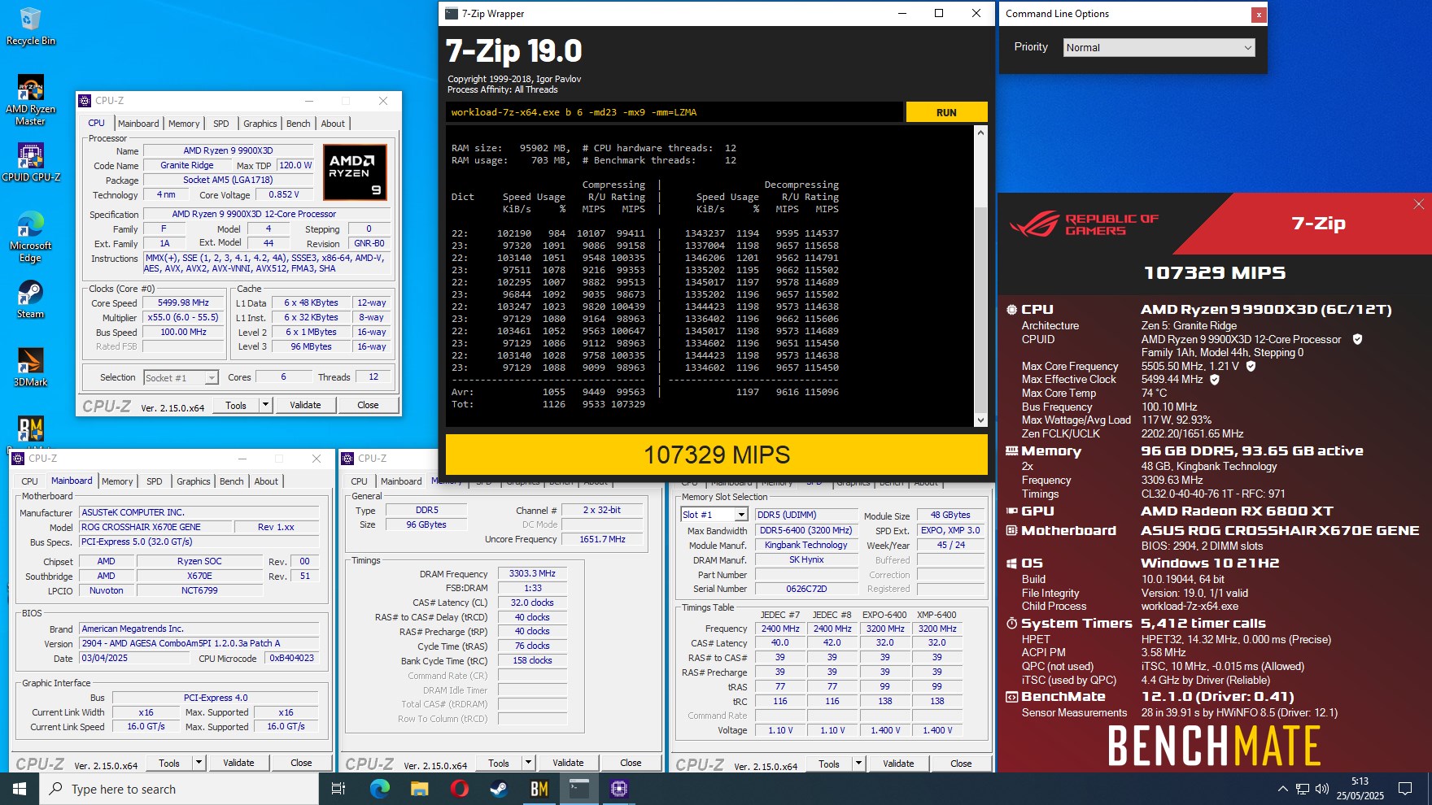This screenshot has height=805, width=1432.
Task: Click verified shield next to Max Core Frequency
Action: pyautogui.click(x=1251, y=366)
